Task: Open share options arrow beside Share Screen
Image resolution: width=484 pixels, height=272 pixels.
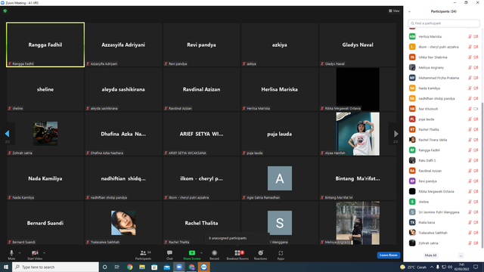Action: [202, 253]
